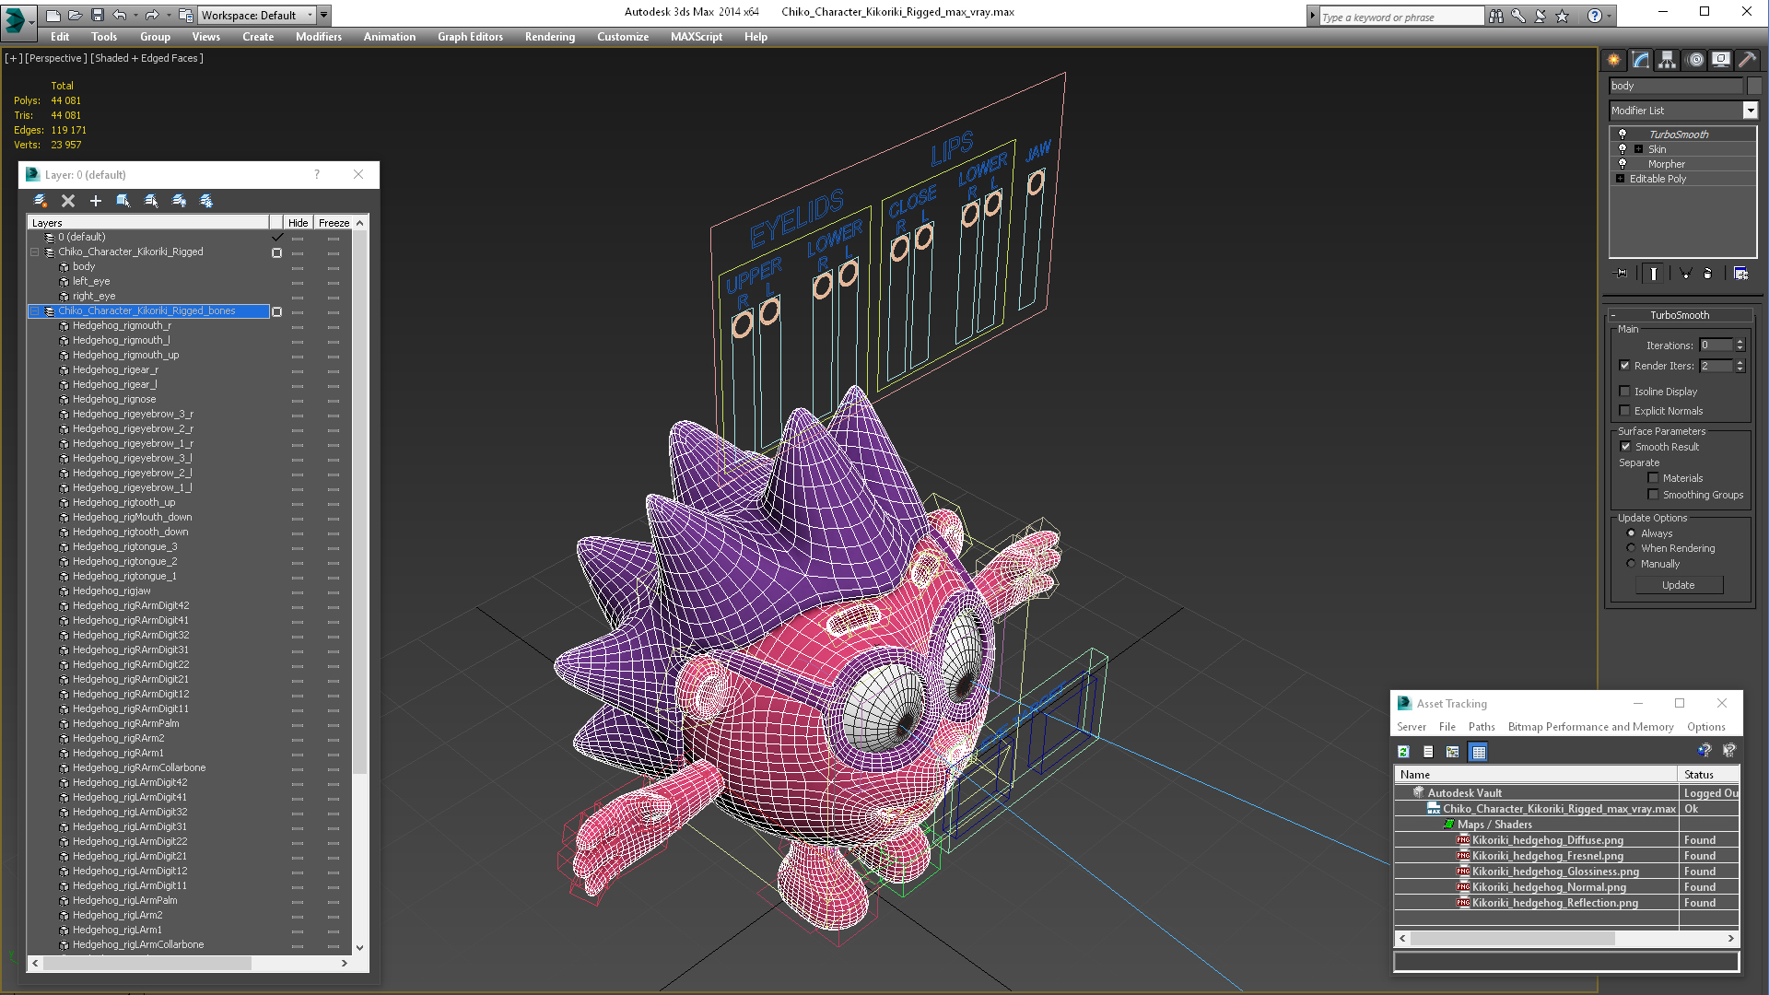1769x995 pixels.
Task: Toggle Smooth Result checkbox
Action: [x=1626, y=447]
